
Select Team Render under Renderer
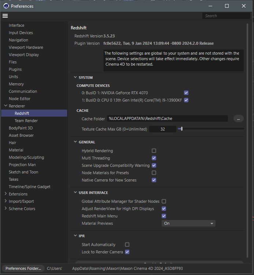pyautogui.click(x=26, y=121)
